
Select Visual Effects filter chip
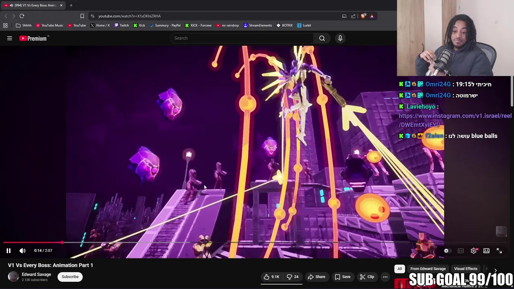coord(466,269)
